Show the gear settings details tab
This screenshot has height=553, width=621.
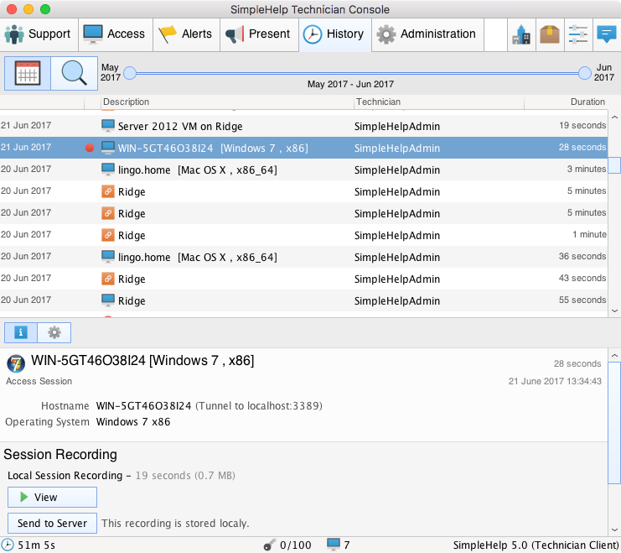(54, 332)
